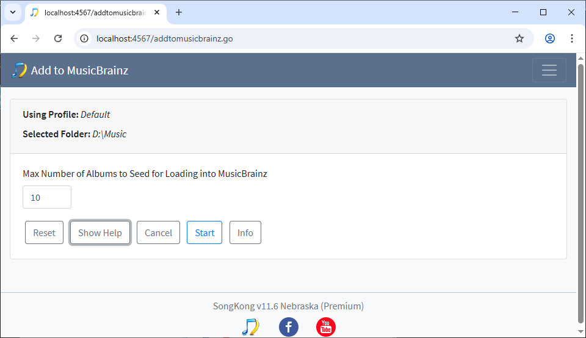The height and width of the screenshot is (338, 586).
Task: Go forward in browser history
Action: click(x=36, y=38)
